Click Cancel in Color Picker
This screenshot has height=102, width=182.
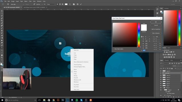tap(156, 25)
